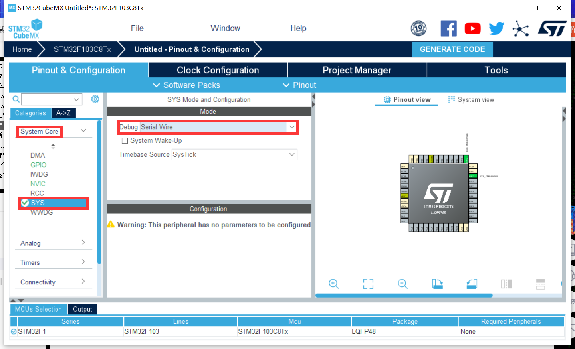
Task: Toggle the System Wake-Up checkbox
Action: (x=125, y=141)
